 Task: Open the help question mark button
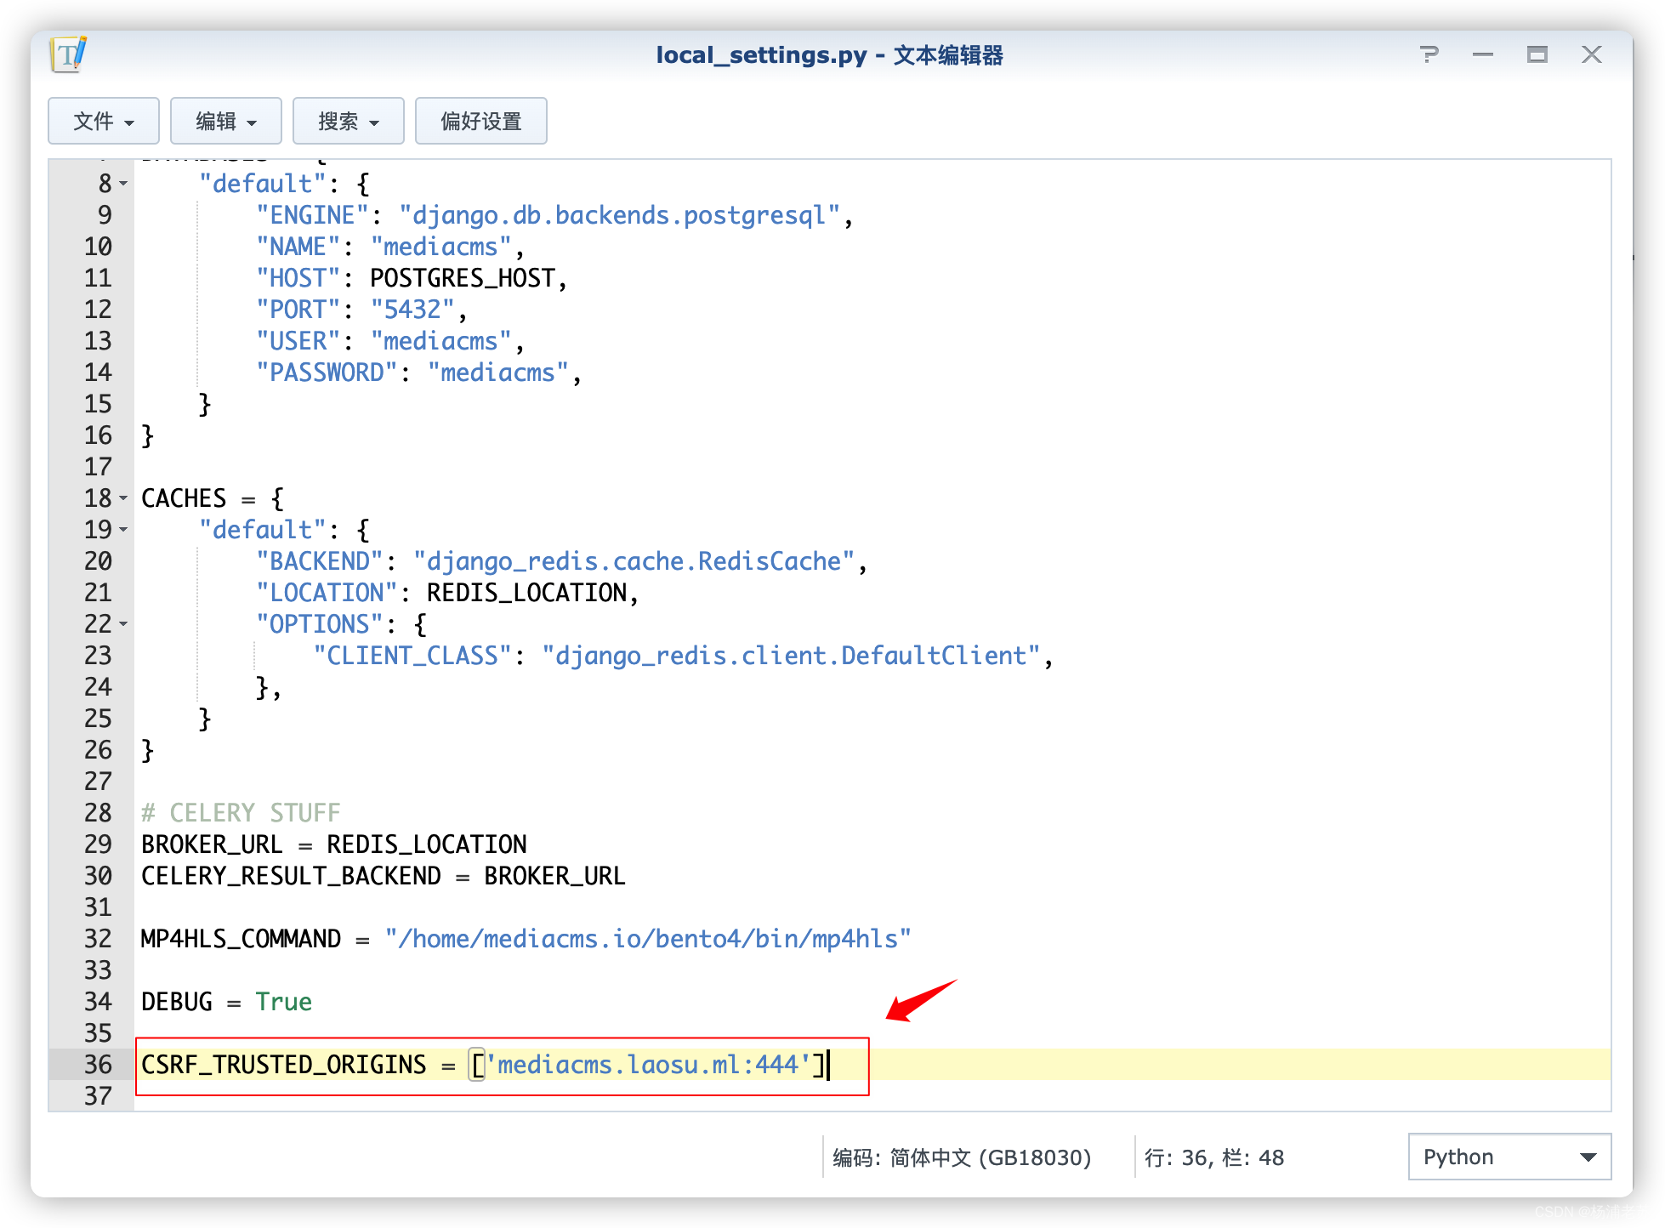[1429, 55]
